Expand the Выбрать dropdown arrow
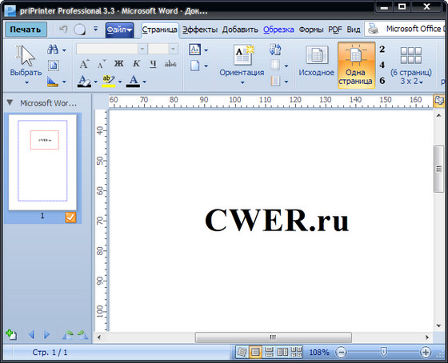448x363 pixels. tap(26, 82)
